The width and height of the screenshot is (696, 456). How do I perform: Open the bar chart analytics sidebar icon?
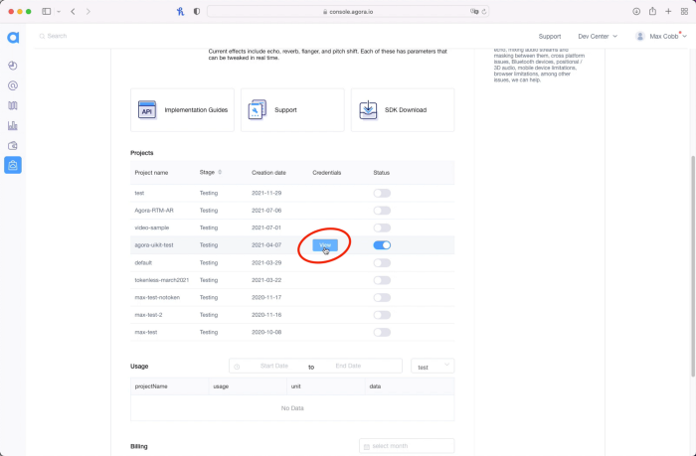(x=13, y=125)
